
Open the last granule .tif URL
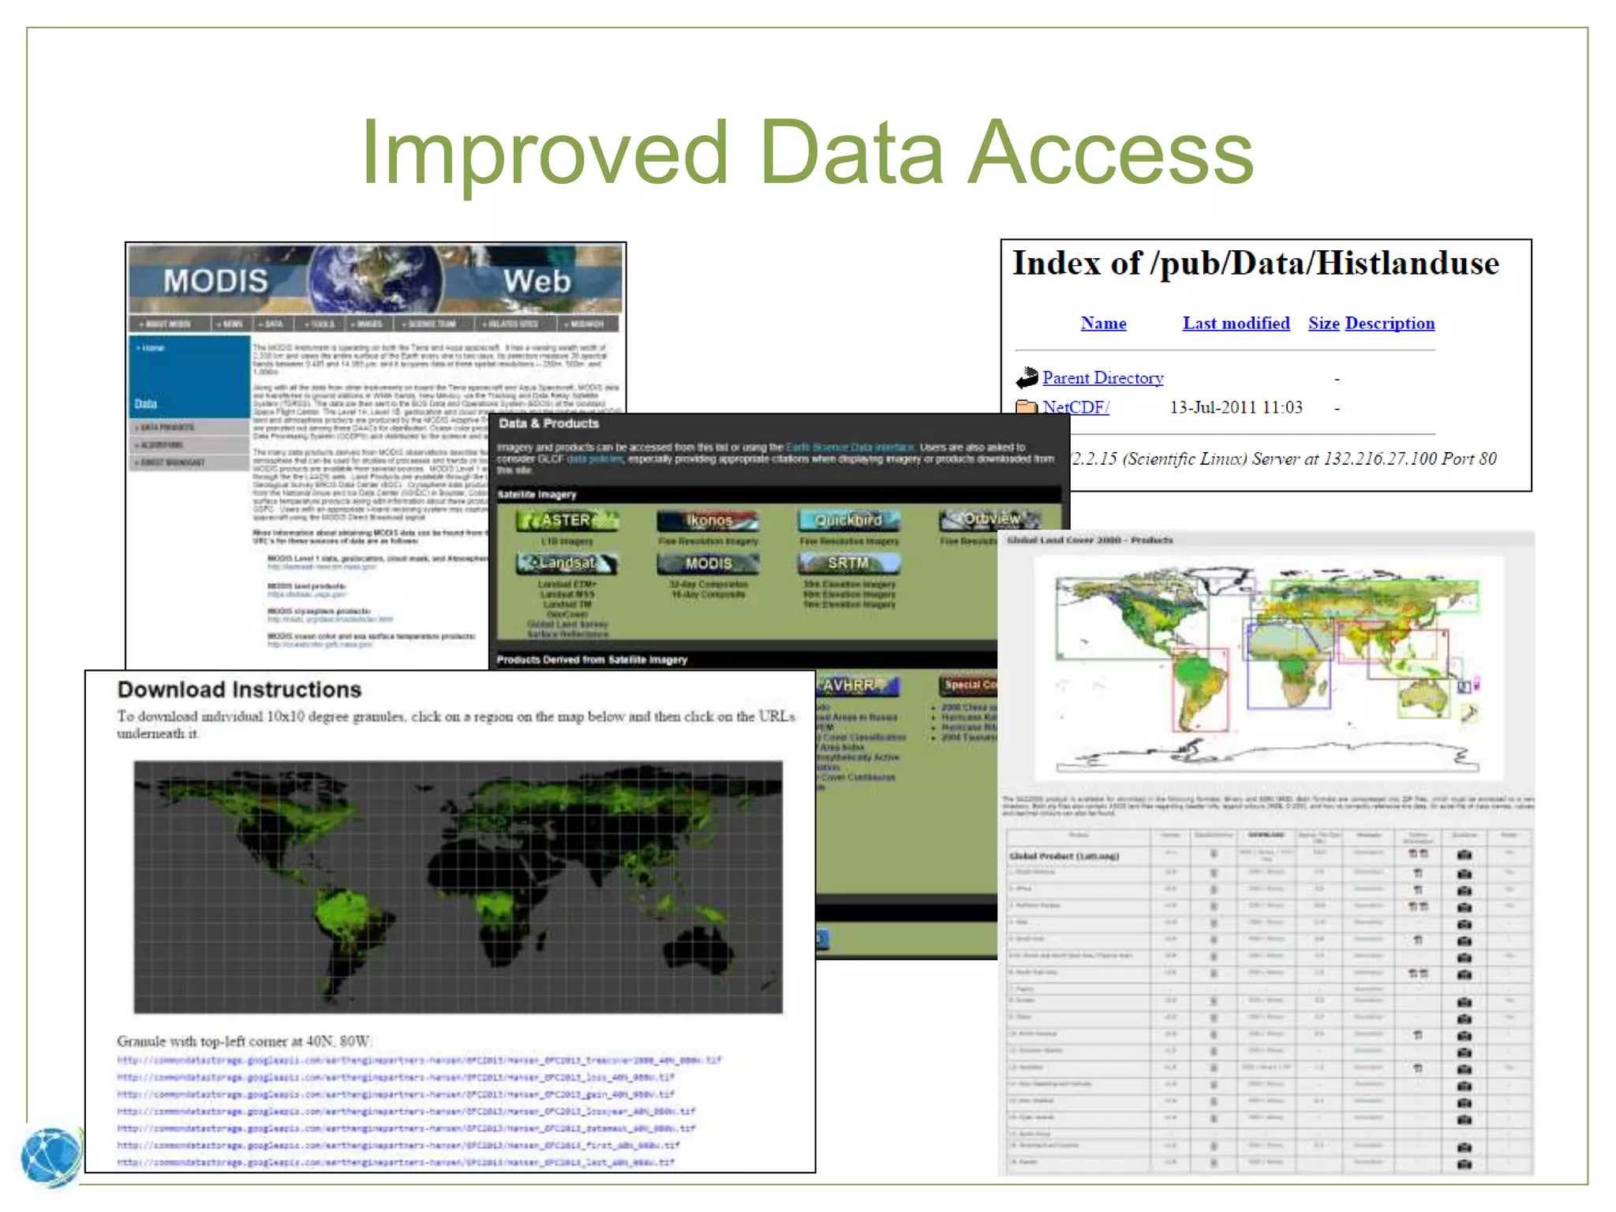(396, 1162)
